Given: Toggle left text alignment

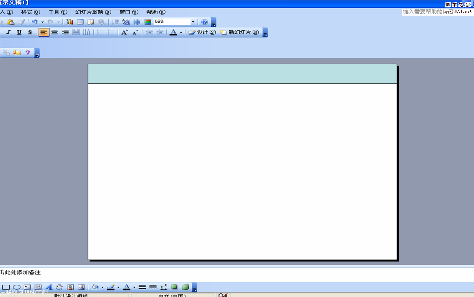Looking at the screenshot, I should coord(44,33).
